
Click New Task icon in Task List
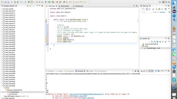143,9
